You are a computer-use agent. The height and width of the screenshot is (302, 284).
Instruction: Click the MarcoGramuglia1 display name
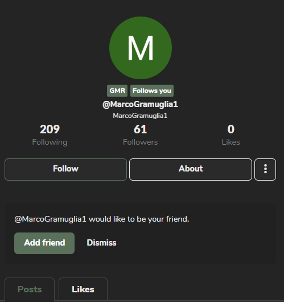(140, 116)
